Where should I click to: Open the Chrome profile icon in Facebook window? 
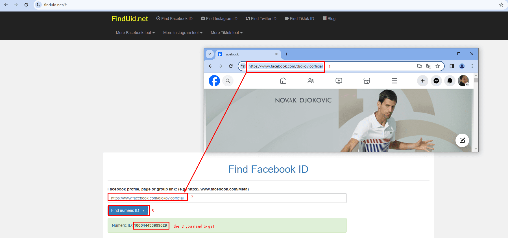[462, 66]
